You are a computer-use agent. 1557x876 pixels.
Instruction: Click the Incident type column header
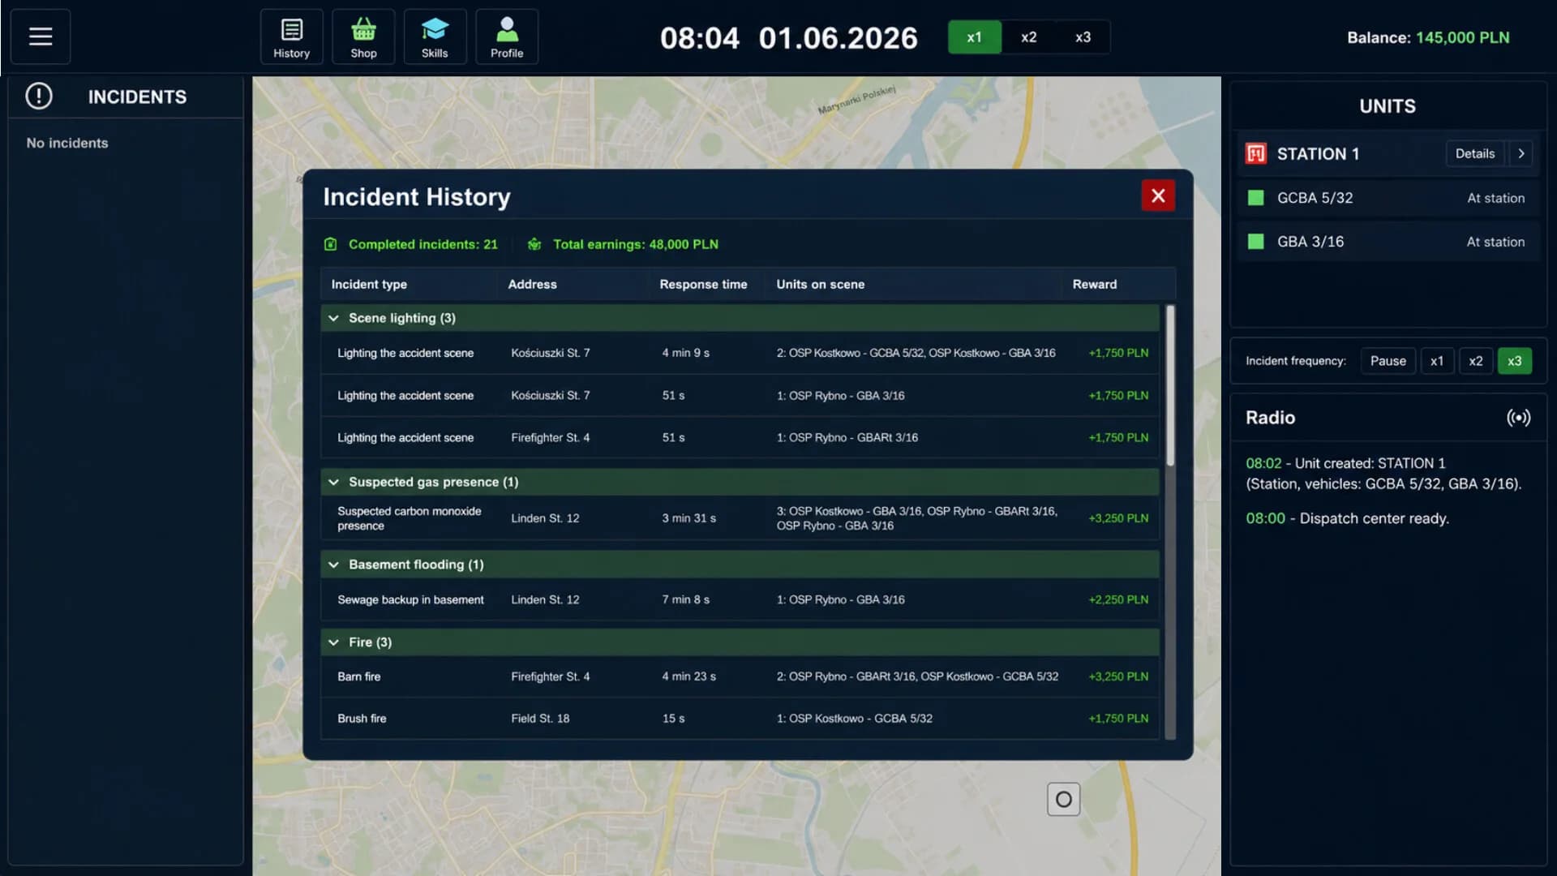[x=369, y=284]
